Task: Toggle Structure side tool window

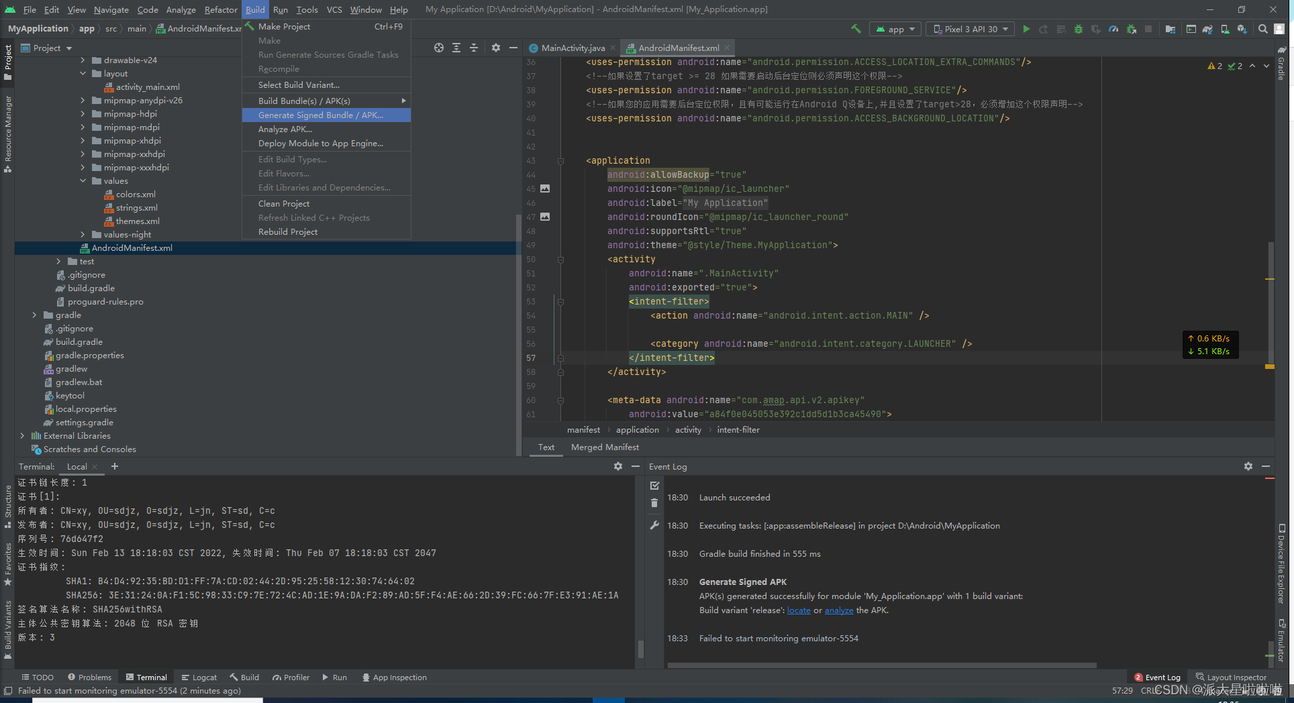Action: pos(7,506)
